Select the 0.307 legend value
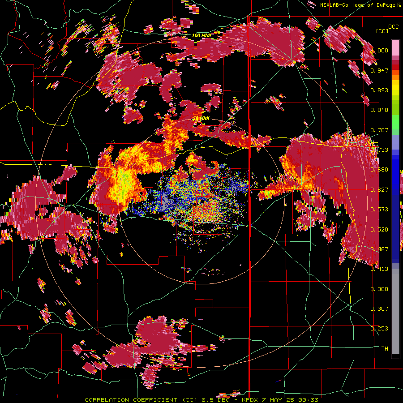Viewport: 403px width, 403px height. tap(379, 309)
